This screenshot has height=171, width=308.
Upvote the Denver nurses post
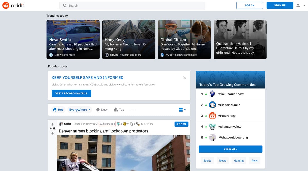pos(52,124)
